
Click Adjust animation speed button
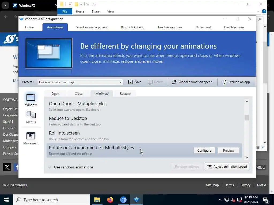click(227, 167)
